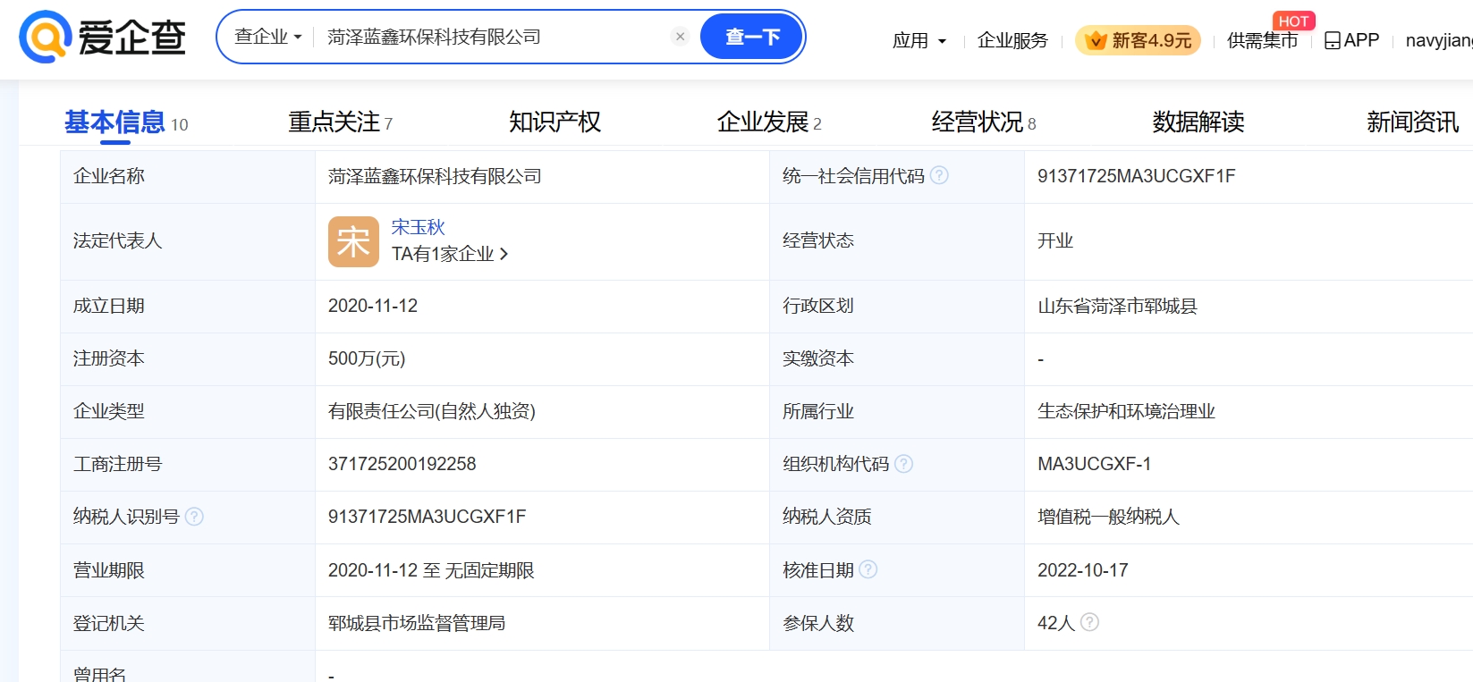The height and width of the screenshot is (682, 1473).
Task: Open help icon beside 核准日期
Action: pos(868,568)
